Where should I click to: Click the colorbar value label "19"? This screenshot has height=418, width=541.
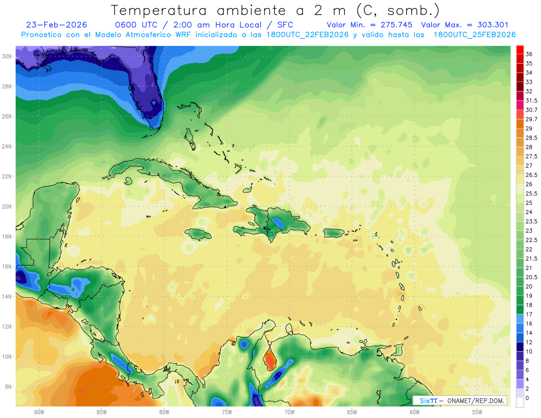[529, 295]
